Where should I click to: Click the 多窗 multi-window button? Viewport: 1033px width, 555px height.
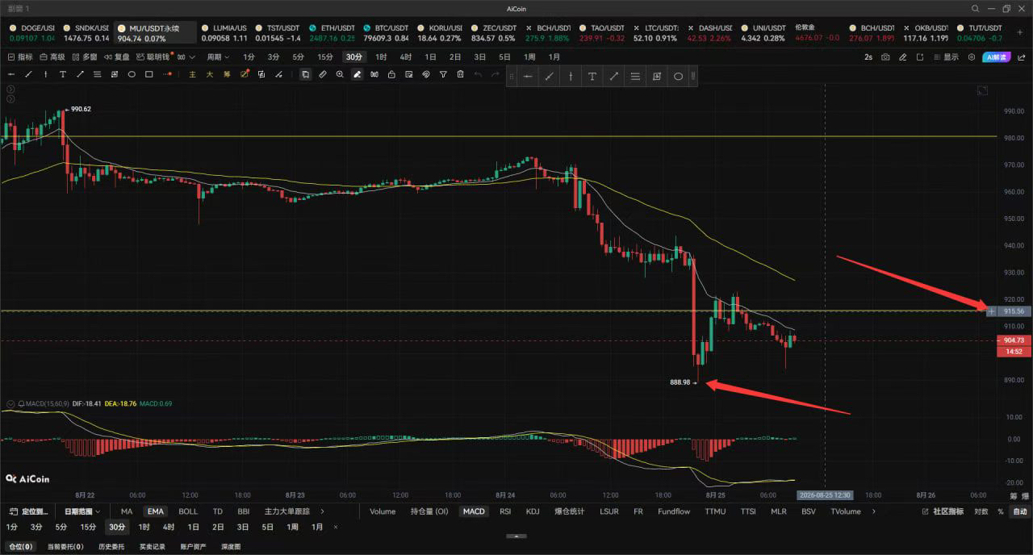pos(84,57)
